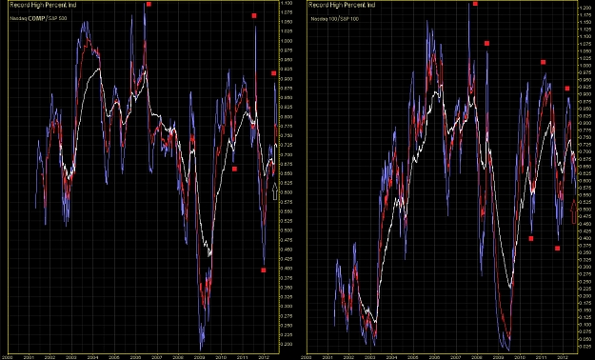Image resolution: width=595 pixels, height=360 pixels.
Task: Select the red marker beside 1.200 on the Nasdaq 100 chart
Action: click(475, 4)
